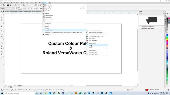Select the Rectangle tool

click(x=1, y=29)
